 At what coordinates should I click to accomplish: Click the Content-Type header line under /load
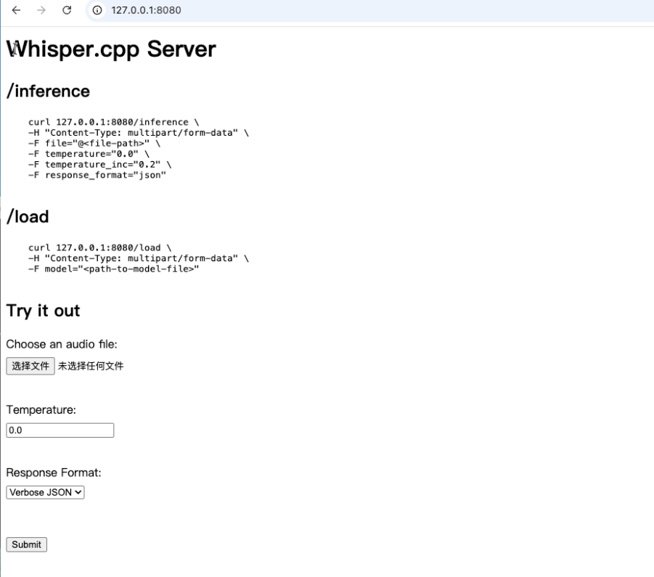click(x=139, y=258)
